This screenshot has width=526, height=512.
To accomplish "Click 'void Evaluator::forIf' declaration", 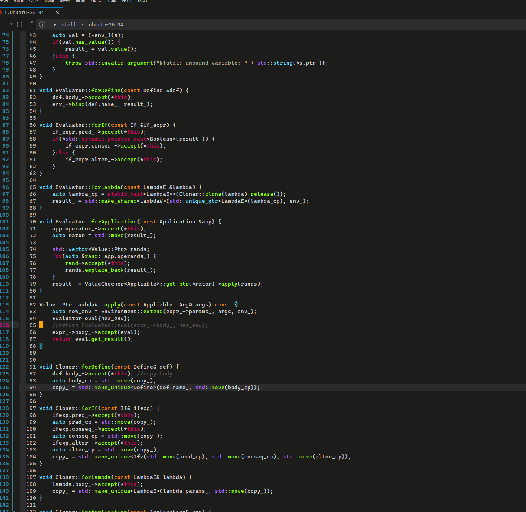I will [107, 125].
